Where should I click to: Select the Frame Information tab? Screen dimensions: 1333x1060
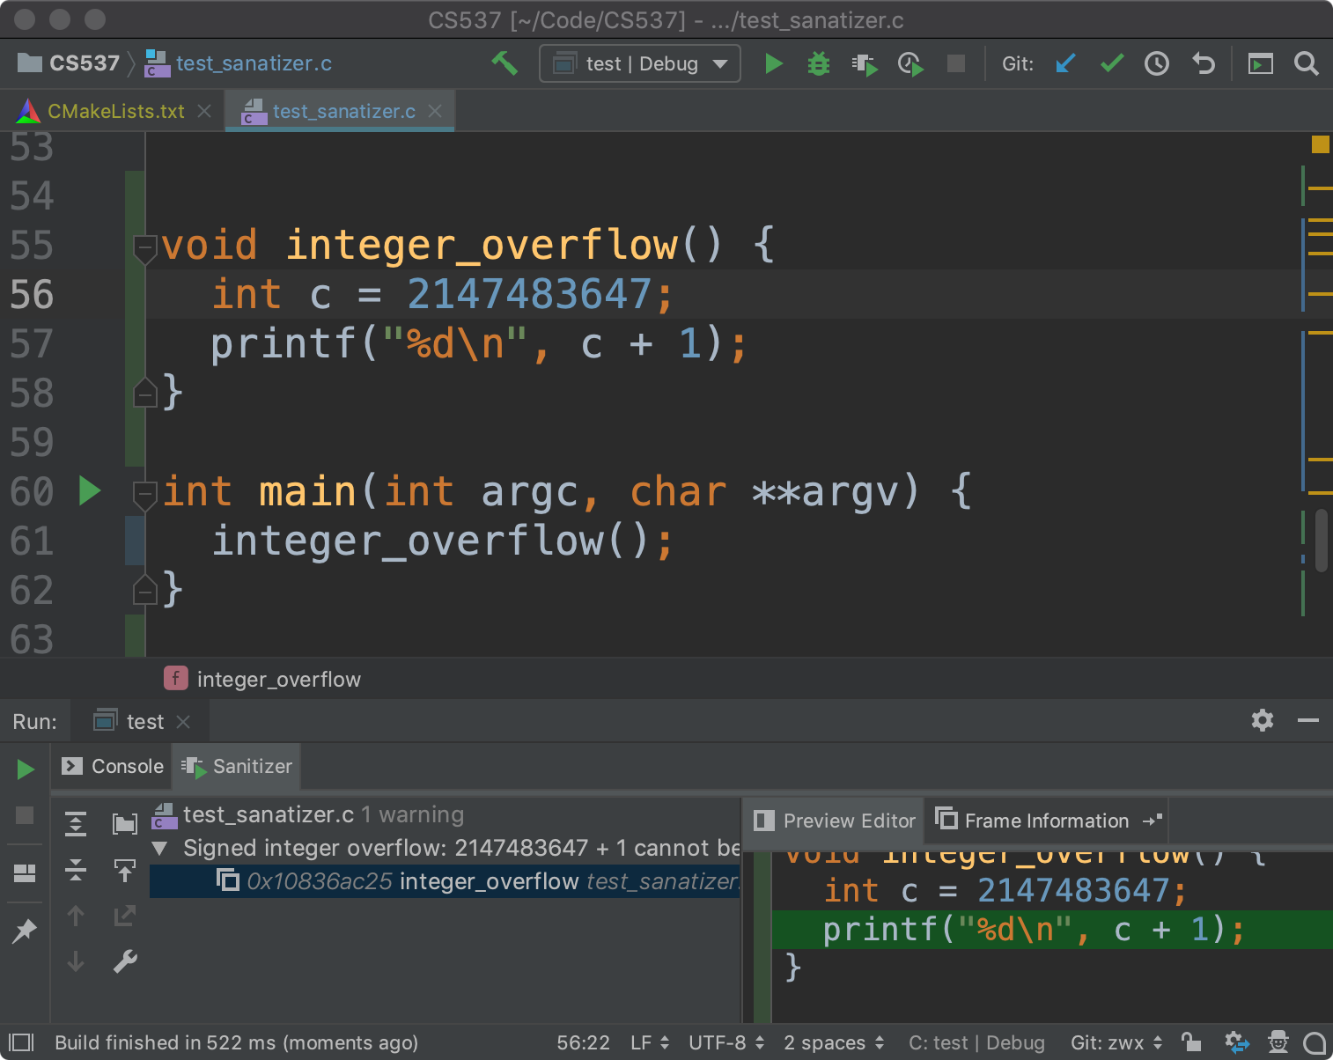pyautogui.click(x=1046, y=821)
